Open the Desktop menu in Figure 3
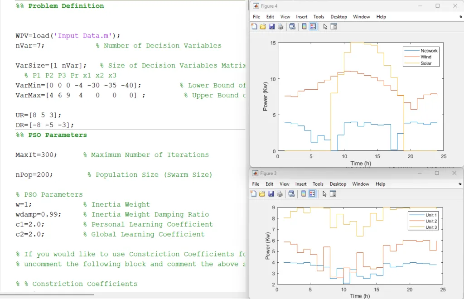This screenshot has height=299, width=464. point(338,184)
